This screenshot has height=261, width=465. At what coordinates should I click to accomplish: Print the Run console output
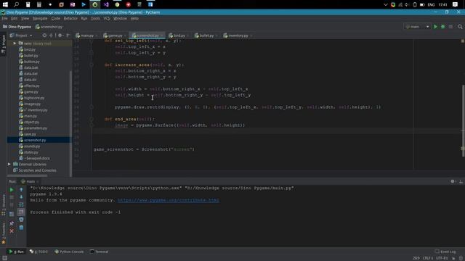click(x=21, y=220)
